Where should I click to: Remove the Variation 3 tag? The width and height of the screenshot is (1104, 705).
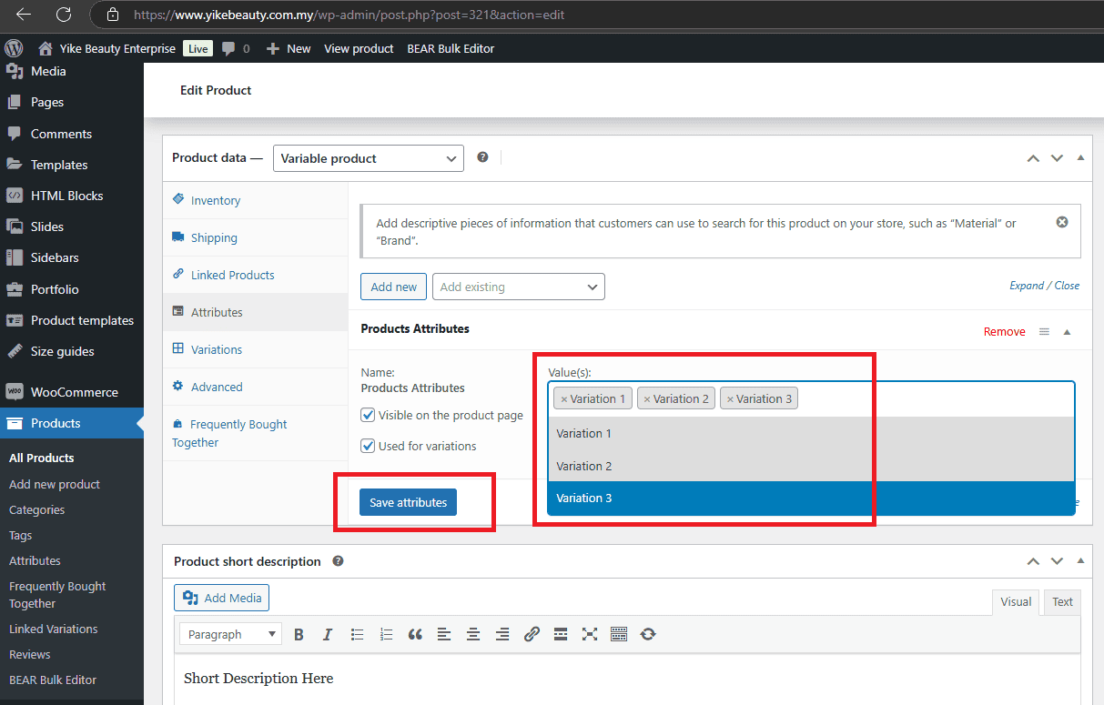730,399
